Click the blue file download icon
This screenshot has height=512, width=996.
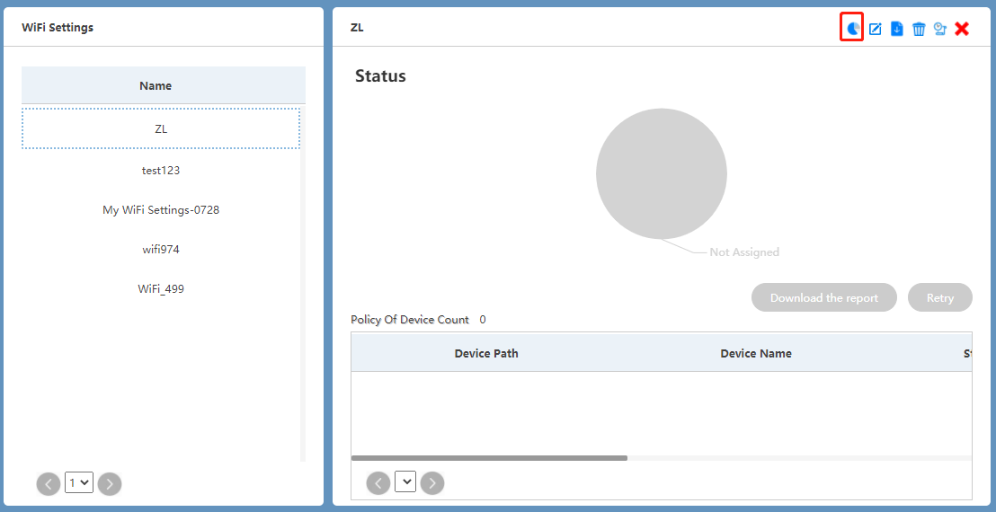coord(896,29)
